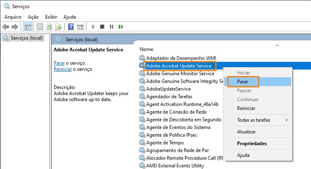Click the Serviços (local) pane header
The height and width of the screenshot is (169, 311).
(x=82, y=40)
